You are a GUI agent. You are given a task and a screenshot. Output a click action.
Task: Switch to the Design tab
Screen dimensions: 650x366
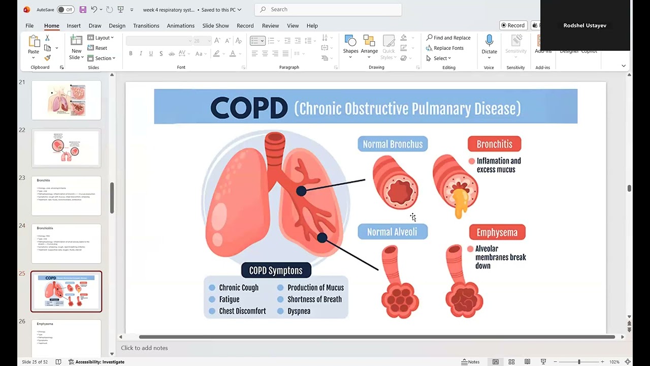[117, 25]
